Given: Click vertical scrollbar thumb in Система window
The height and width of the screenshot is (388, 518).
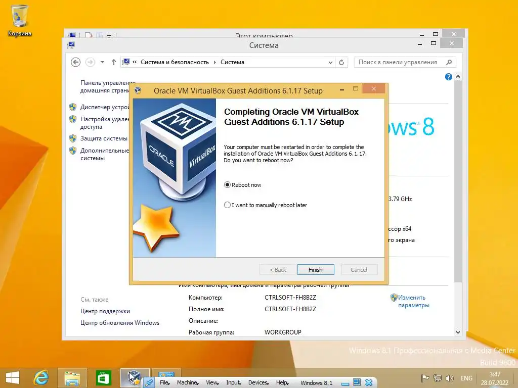Looking at the screenshot, I should coord(458,181).
